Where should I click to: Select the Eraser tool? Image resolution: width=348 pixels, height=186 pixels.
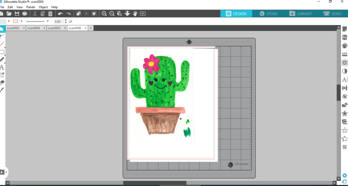tap(2, 82)
